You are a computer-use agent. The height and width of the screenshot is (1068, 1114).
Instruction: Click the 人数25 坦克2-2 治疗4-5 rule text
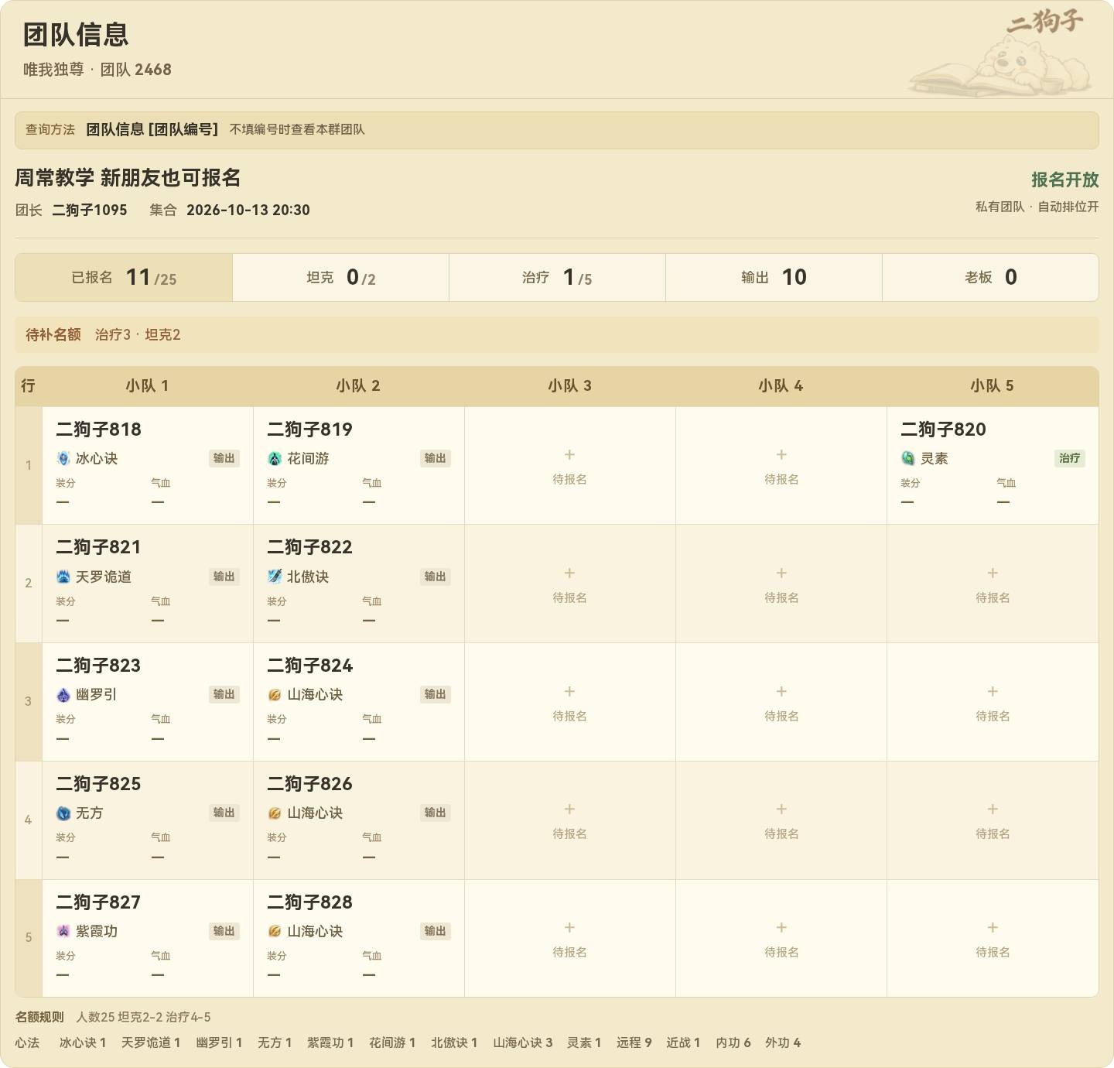143,1017
